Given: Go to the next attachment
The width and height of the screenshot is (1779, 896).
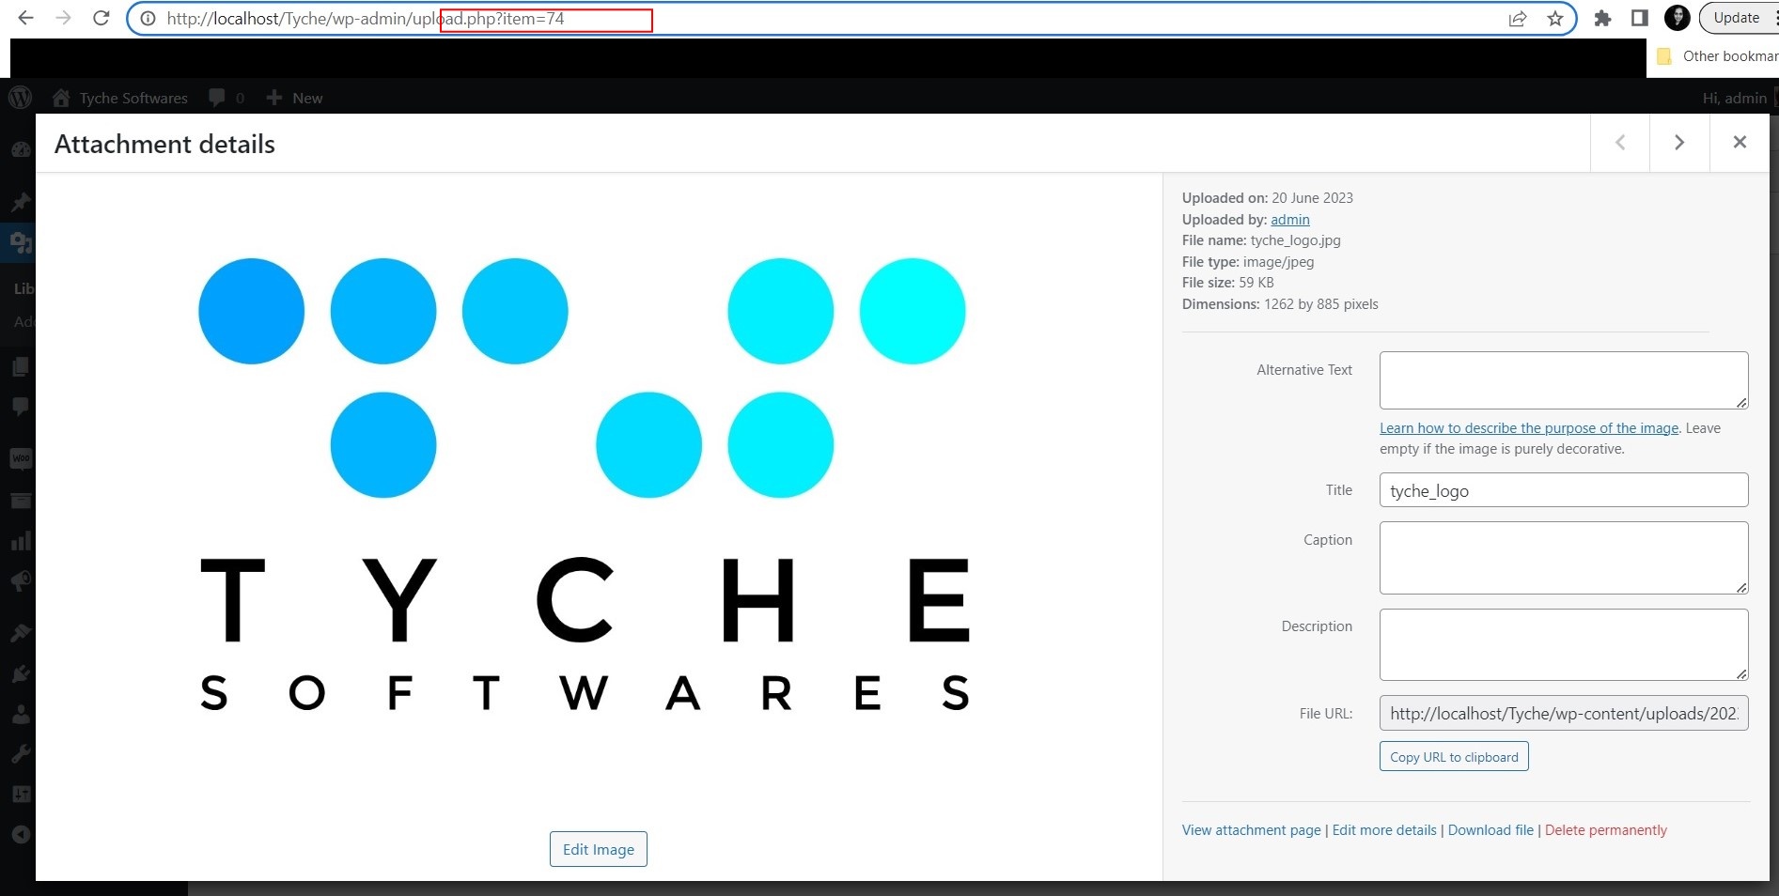Looking at the screenshot, I should (x=1679, y=143).
